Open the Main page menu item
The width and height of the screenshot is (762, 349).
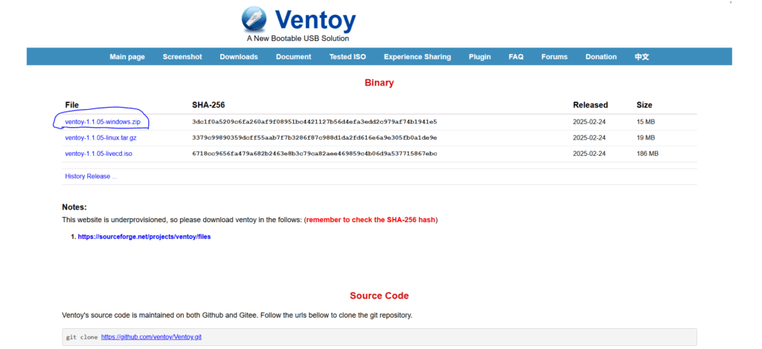[127, 56]
